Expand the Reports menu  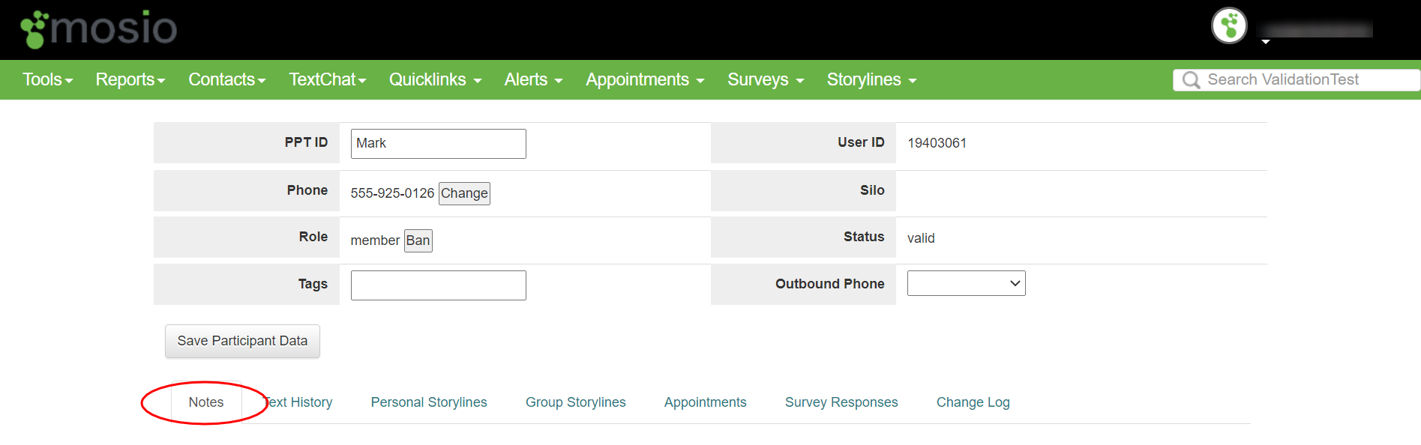point(130,79)
